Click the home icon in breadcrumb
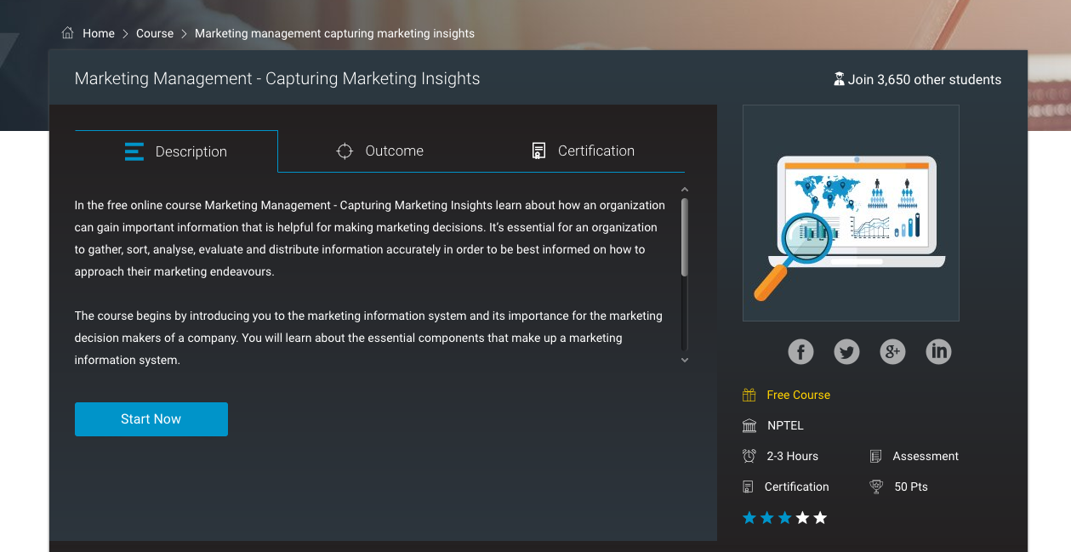 click(68, 33)
